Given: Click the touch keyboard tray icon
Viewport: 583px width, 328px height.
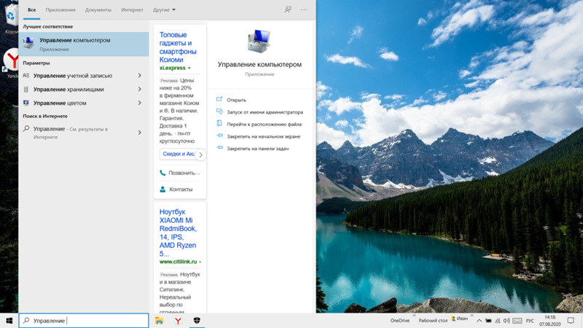Looking at the screenshot, I should (517, 321).
